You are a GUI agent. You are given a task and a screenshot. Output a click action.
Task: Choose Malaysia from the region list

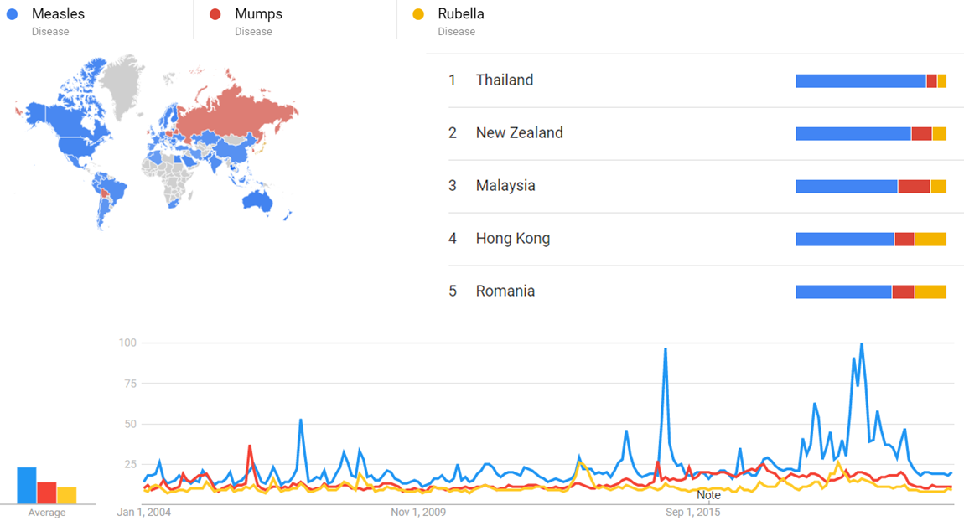(x=505, y=186)
